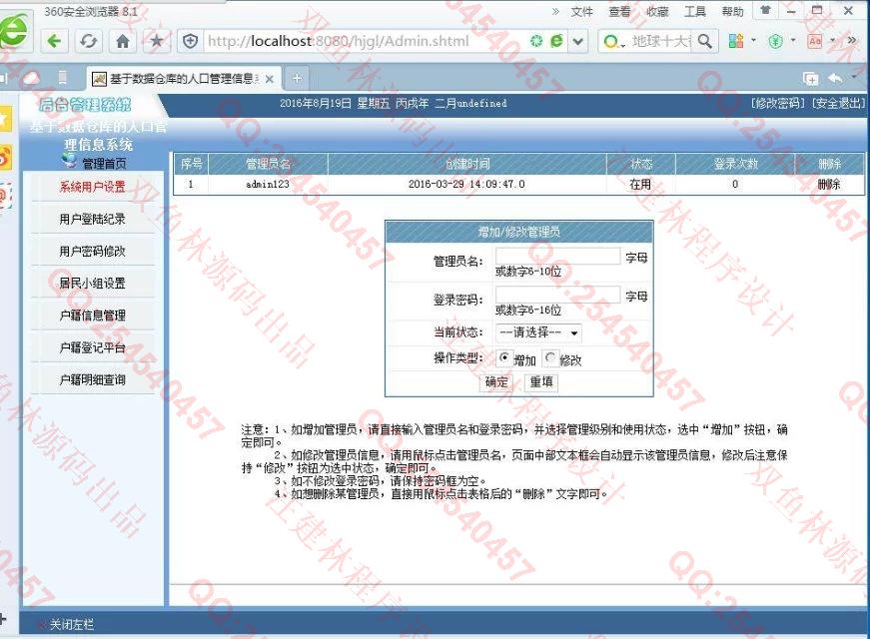The height and width of the screenshot is (639, 870).
Task: Click the red translate extension icon
Action: click(814, 41)
